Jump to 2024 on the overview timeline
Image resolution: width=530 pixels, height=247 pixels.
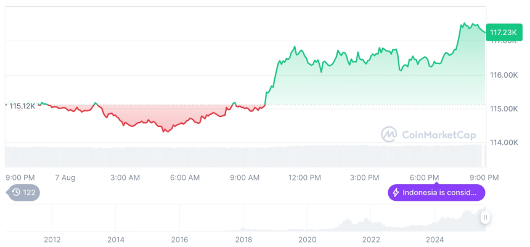tap(435, 239)
